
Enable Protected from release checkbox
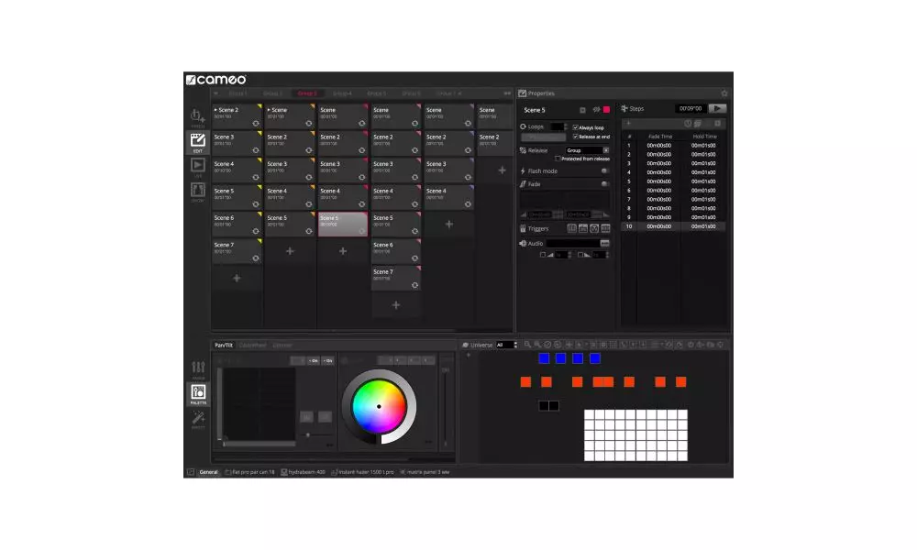click(x=558, y=159)
